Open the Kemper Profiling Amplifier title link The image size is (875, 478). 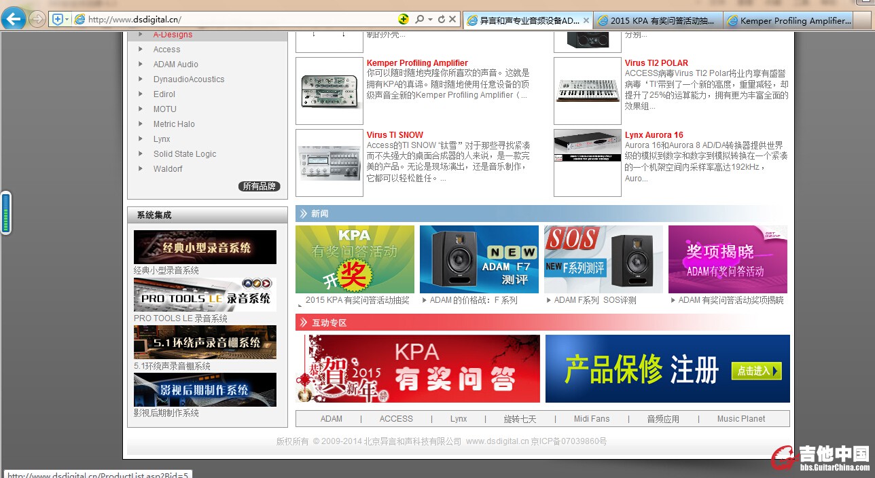pos(417,63)
